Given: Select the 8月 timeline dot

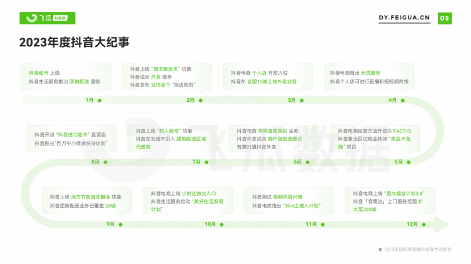Looking at the screenshot, I should coord(105,162).
